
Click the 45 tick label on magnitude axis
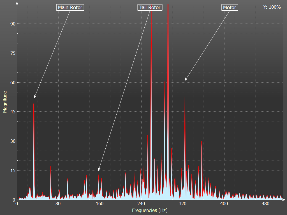12,112
